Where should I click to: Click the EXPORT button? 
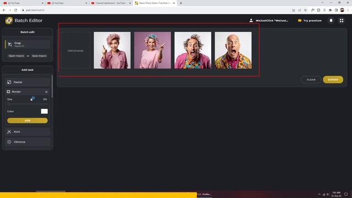tap(333, 80)
